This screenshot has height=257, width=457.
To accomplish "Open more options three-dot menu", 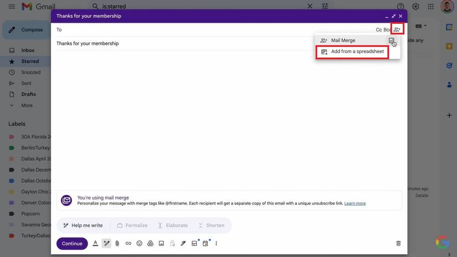I will click(x=216, y=244).
